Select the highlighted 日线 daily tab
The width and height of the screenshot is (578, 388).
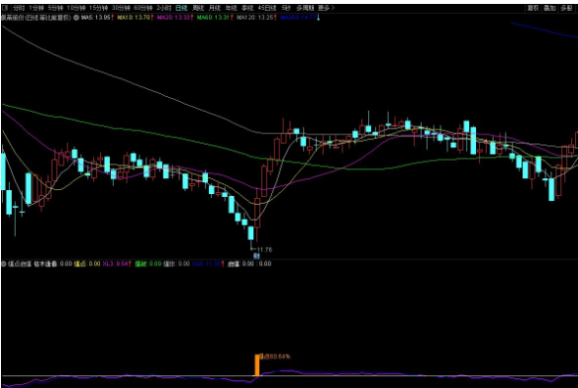point(182,8)
